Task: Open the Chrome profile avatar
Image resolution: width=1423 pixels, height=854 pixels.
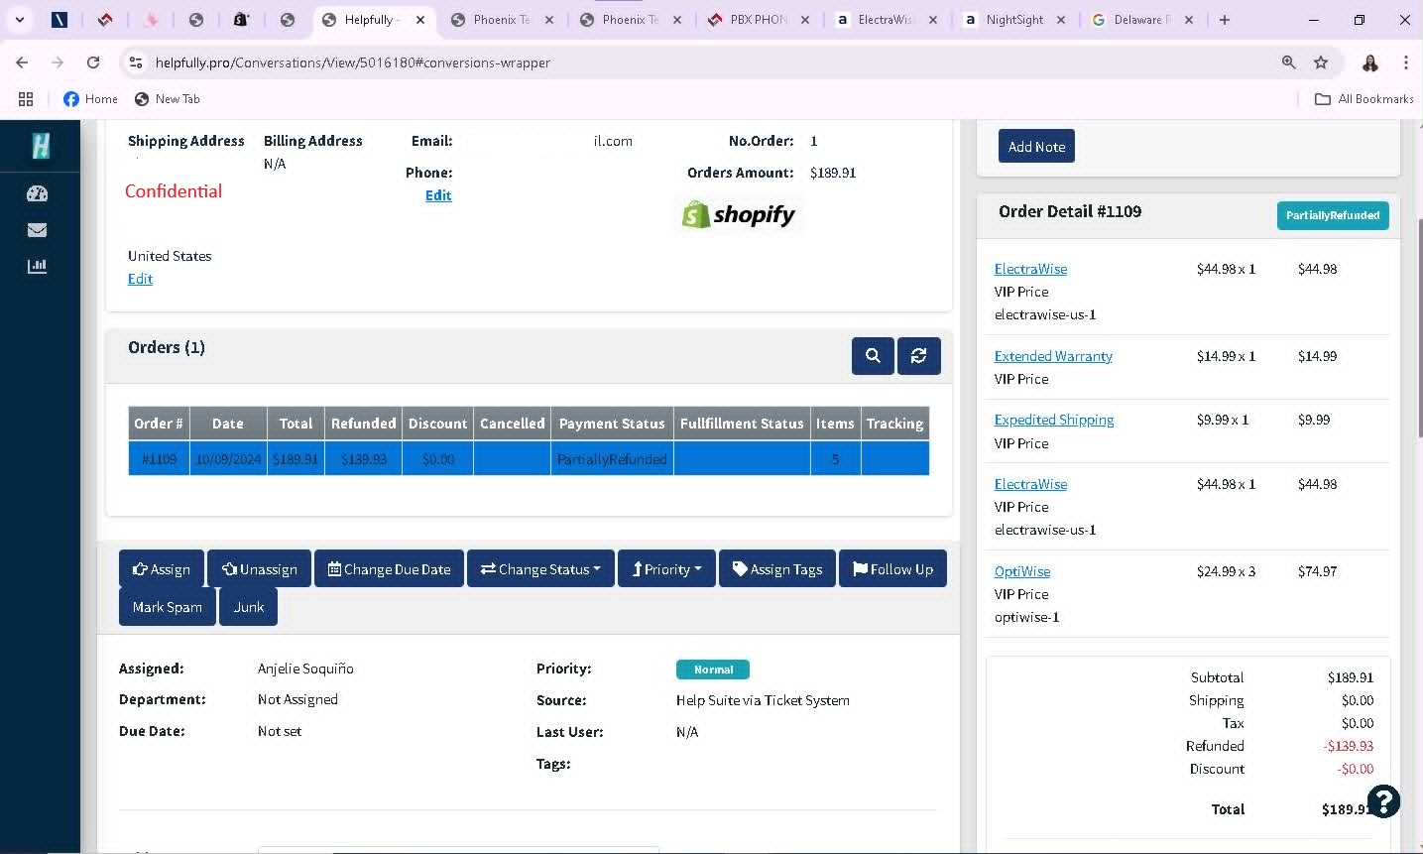Action: (x=1370, y=62)
